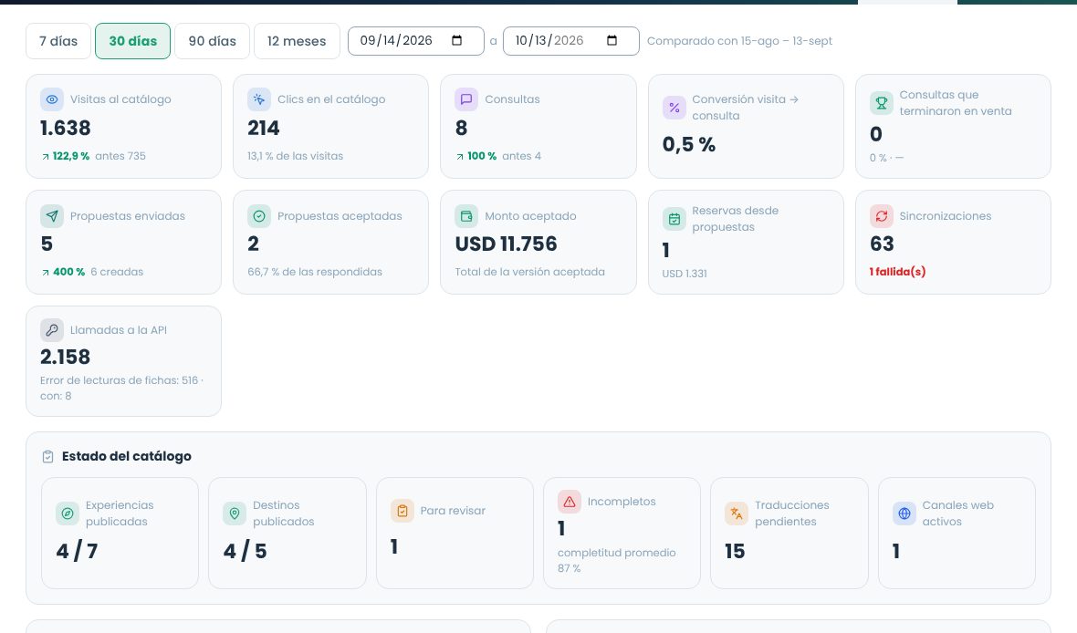Select the 7 días range
1077x633 pixels.
58,41
